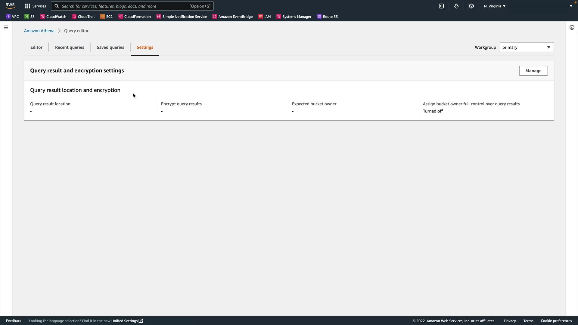Switch to the Recent queries tab
The width and height of the screenshot is (578, 325).
[x=70, y=47]
